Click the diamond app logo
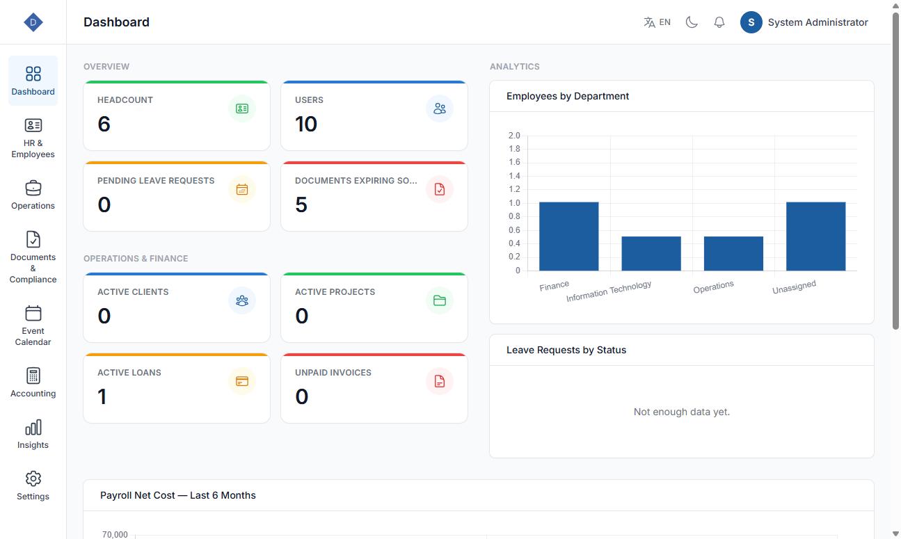 [x=33, y=22]
